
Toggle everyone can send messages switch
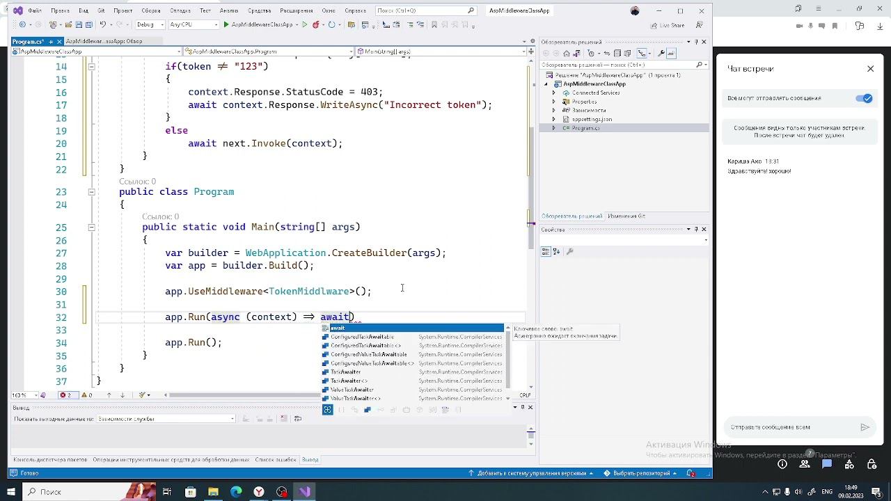point(863,98)
